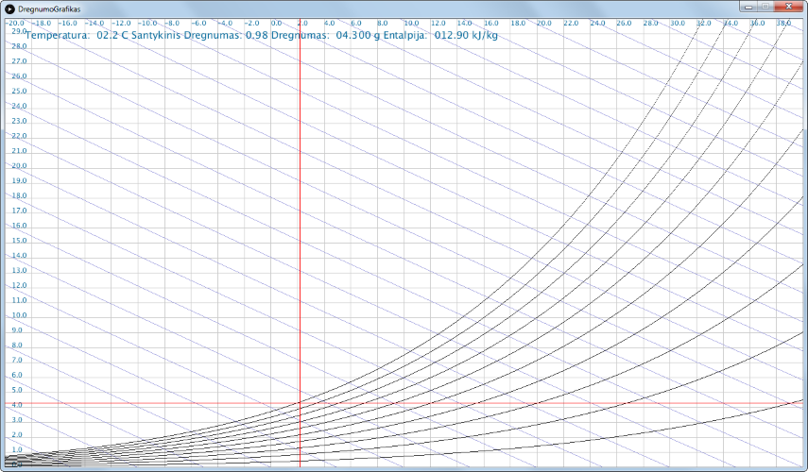This screenshot has width=808, height=472.
Task: Click the 'Temperatura: 02.2 C' readout
Action: coord(77,36)
